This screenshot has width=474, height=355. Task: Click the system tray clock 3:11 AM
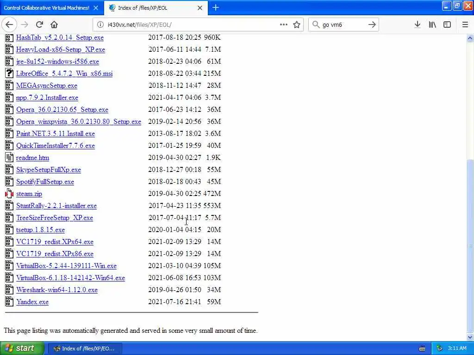tap(457, 349)
